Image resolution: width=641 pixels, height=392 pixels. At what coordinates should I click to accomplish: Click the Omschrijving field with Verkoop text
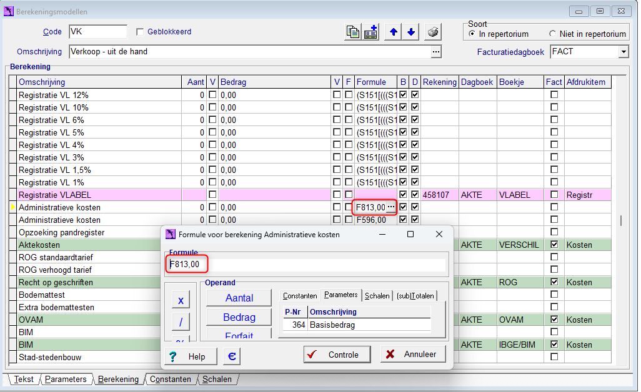pyautogui.click(x=250, y=52)
